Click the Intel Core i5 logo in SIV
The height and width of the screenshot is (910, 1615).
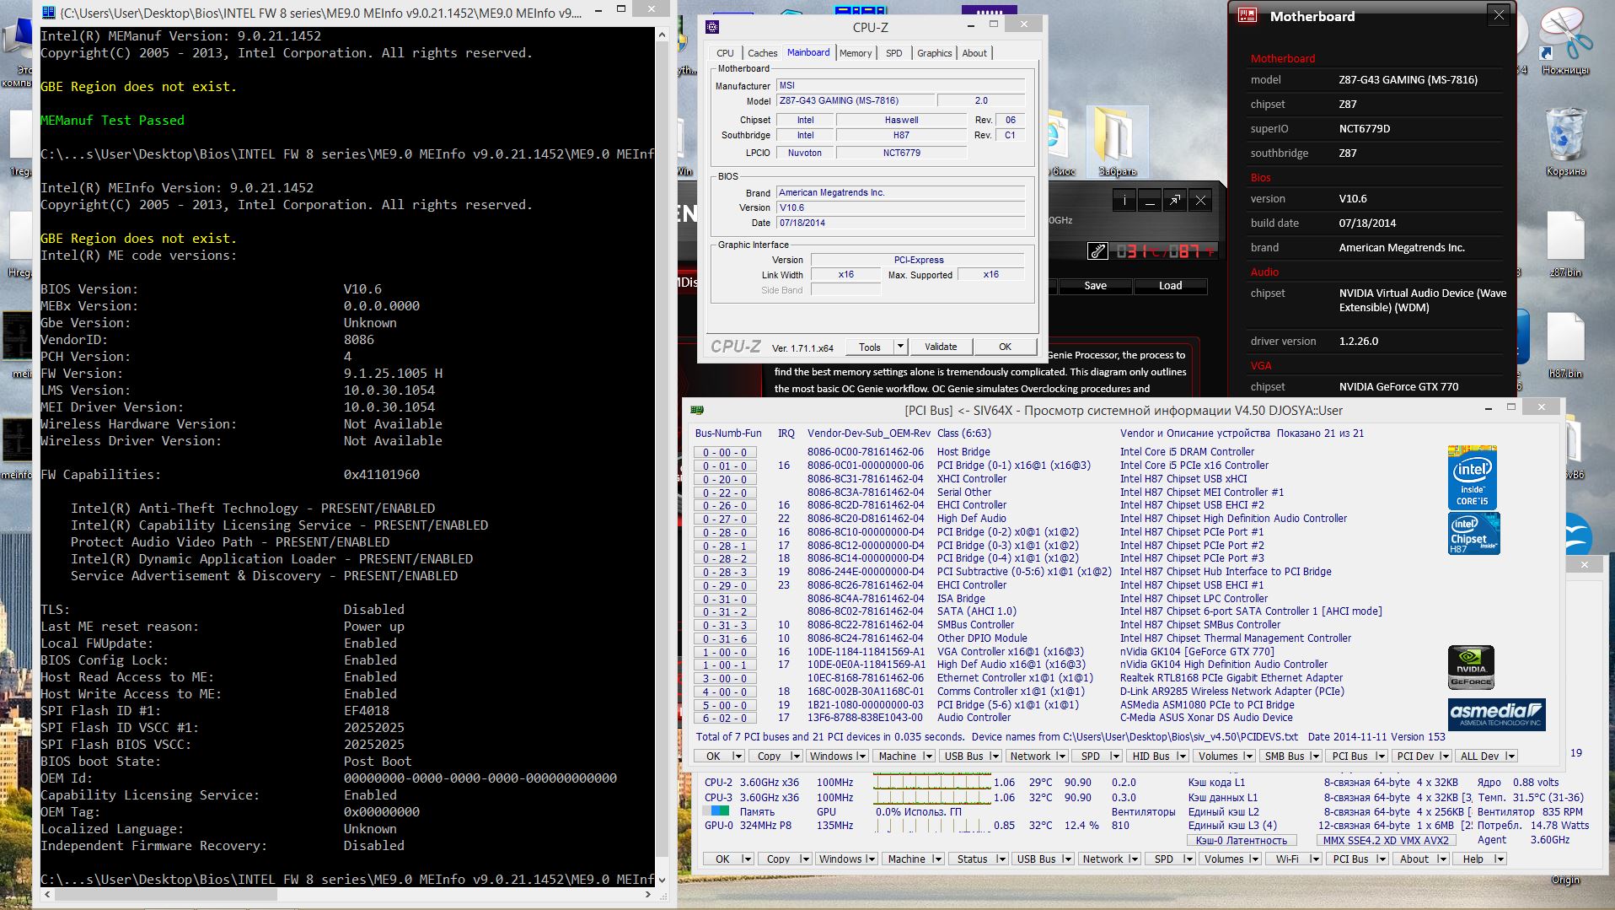1472,477
